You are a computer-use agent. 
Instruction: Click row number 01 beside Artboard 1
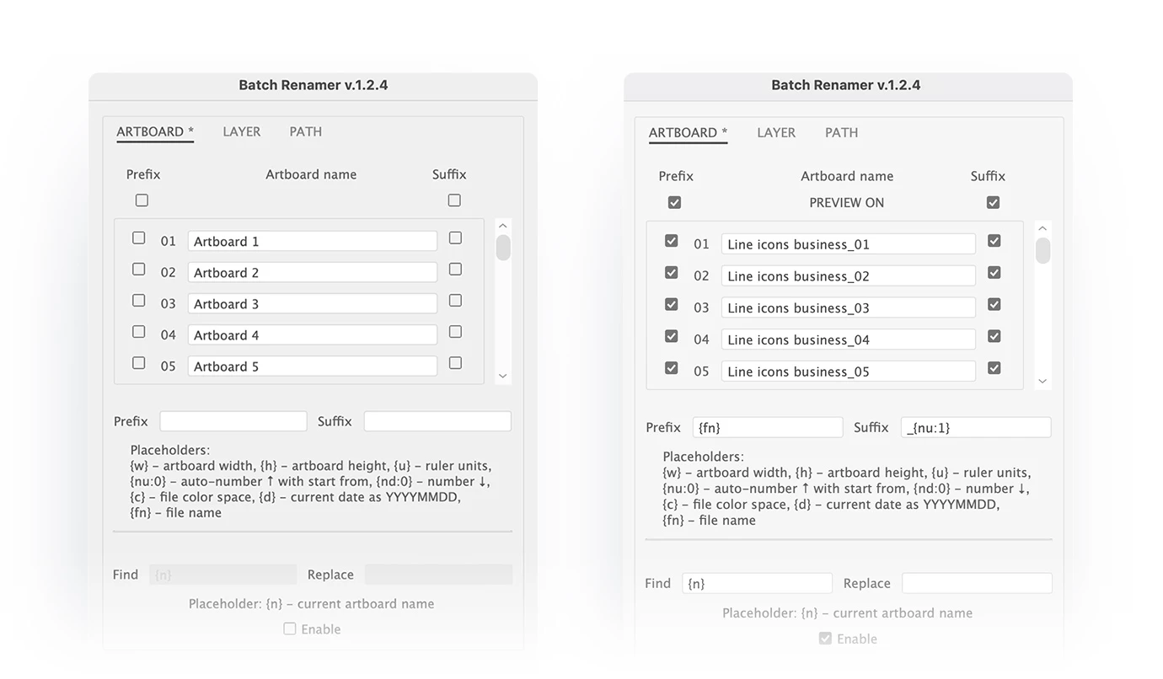point(169,241)
